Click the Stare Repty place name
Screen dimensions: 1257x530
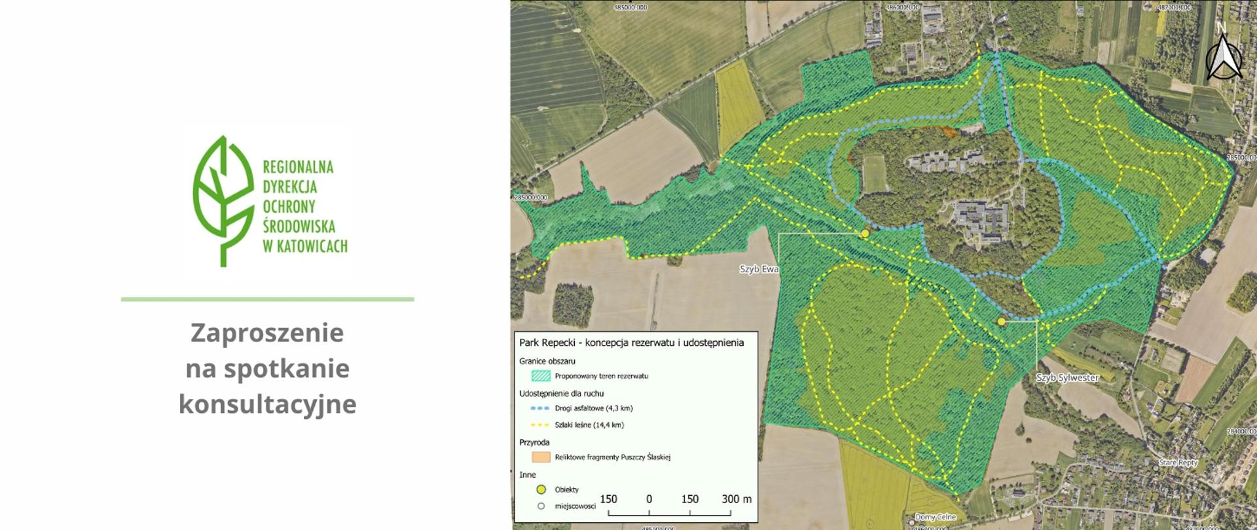point(1178,463)
